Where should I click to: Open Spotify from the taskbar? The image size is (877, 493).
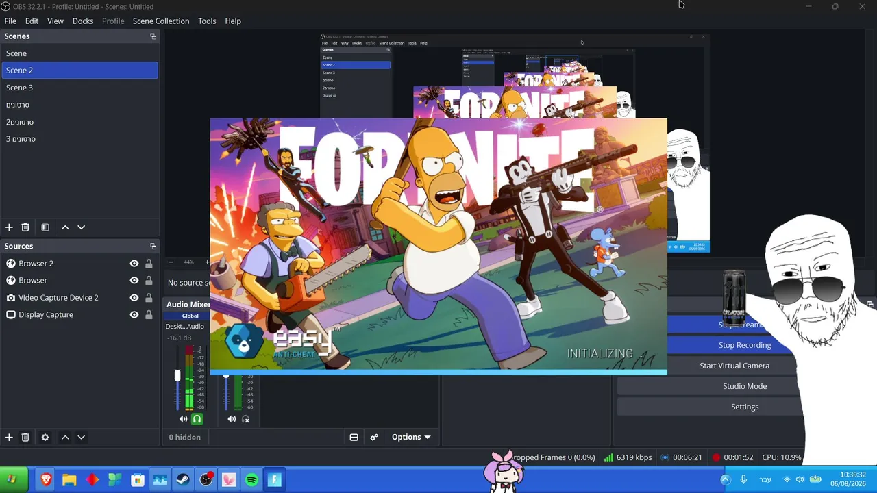(x=251, y=480)
